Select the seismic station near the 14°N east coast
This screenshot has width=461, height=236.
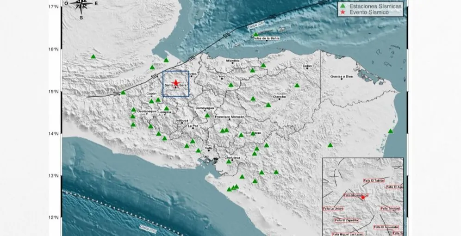tap(390, 131)
